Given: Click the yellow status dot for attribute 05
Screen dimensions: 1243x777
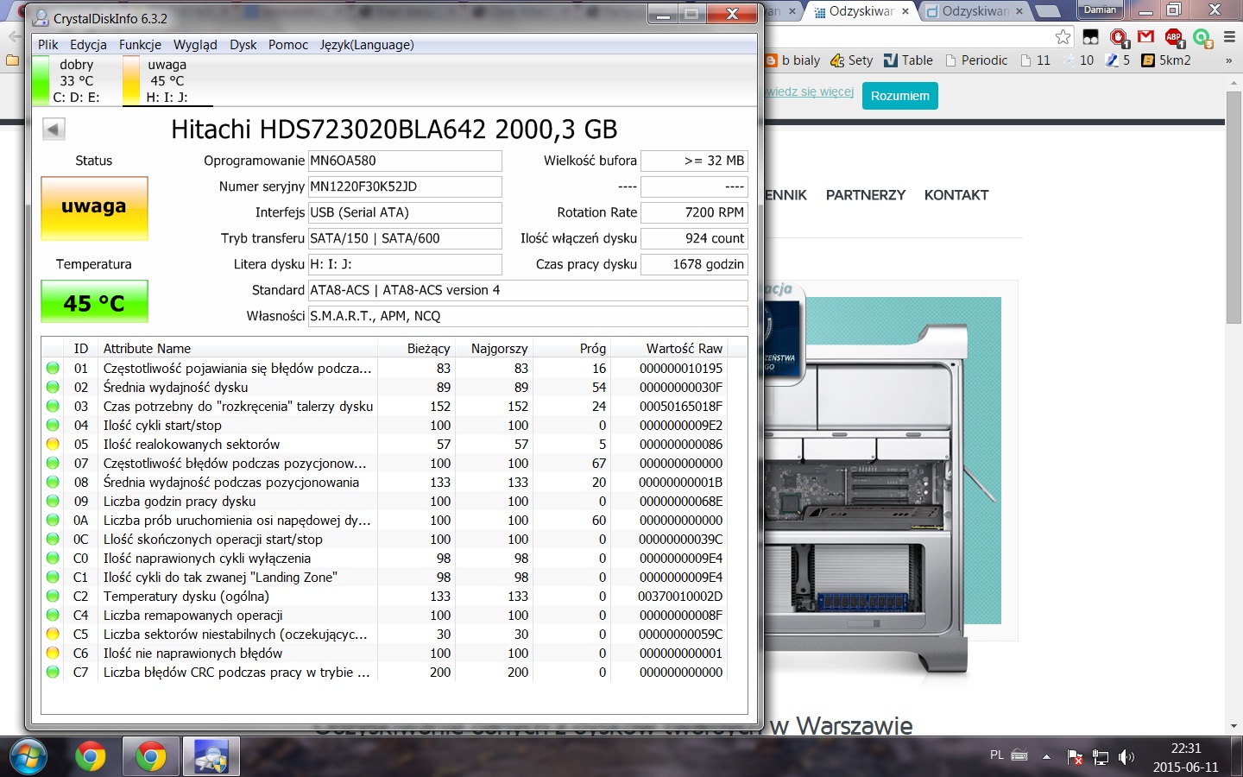Looking at the screenshot, I should (53, 445).
